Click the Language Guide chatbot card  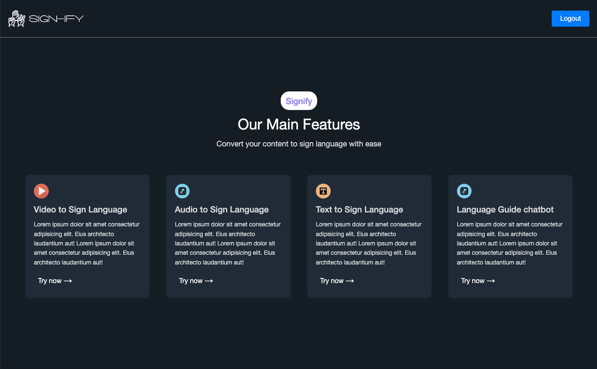pyautogui.click(x=510, y=236)
